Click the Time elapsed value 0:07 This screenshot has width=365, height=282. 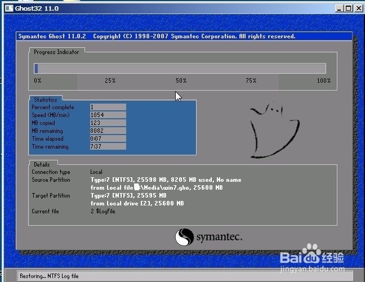[108, 138]
